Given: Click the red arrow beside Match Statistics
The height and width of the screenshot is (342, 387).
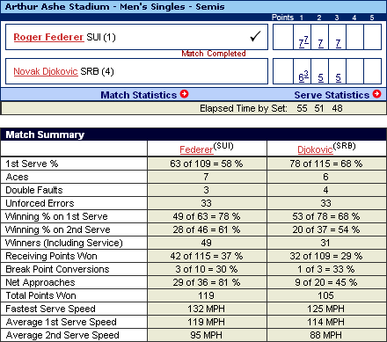Looking at the screenshot, I should point(184,94).
